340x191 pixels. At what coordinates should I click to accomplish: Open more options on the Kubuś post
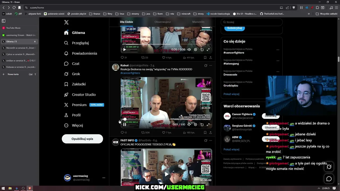(211, 66)
